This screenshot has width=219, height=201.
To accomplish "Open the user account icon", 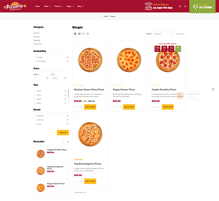I will coord(185,7).
